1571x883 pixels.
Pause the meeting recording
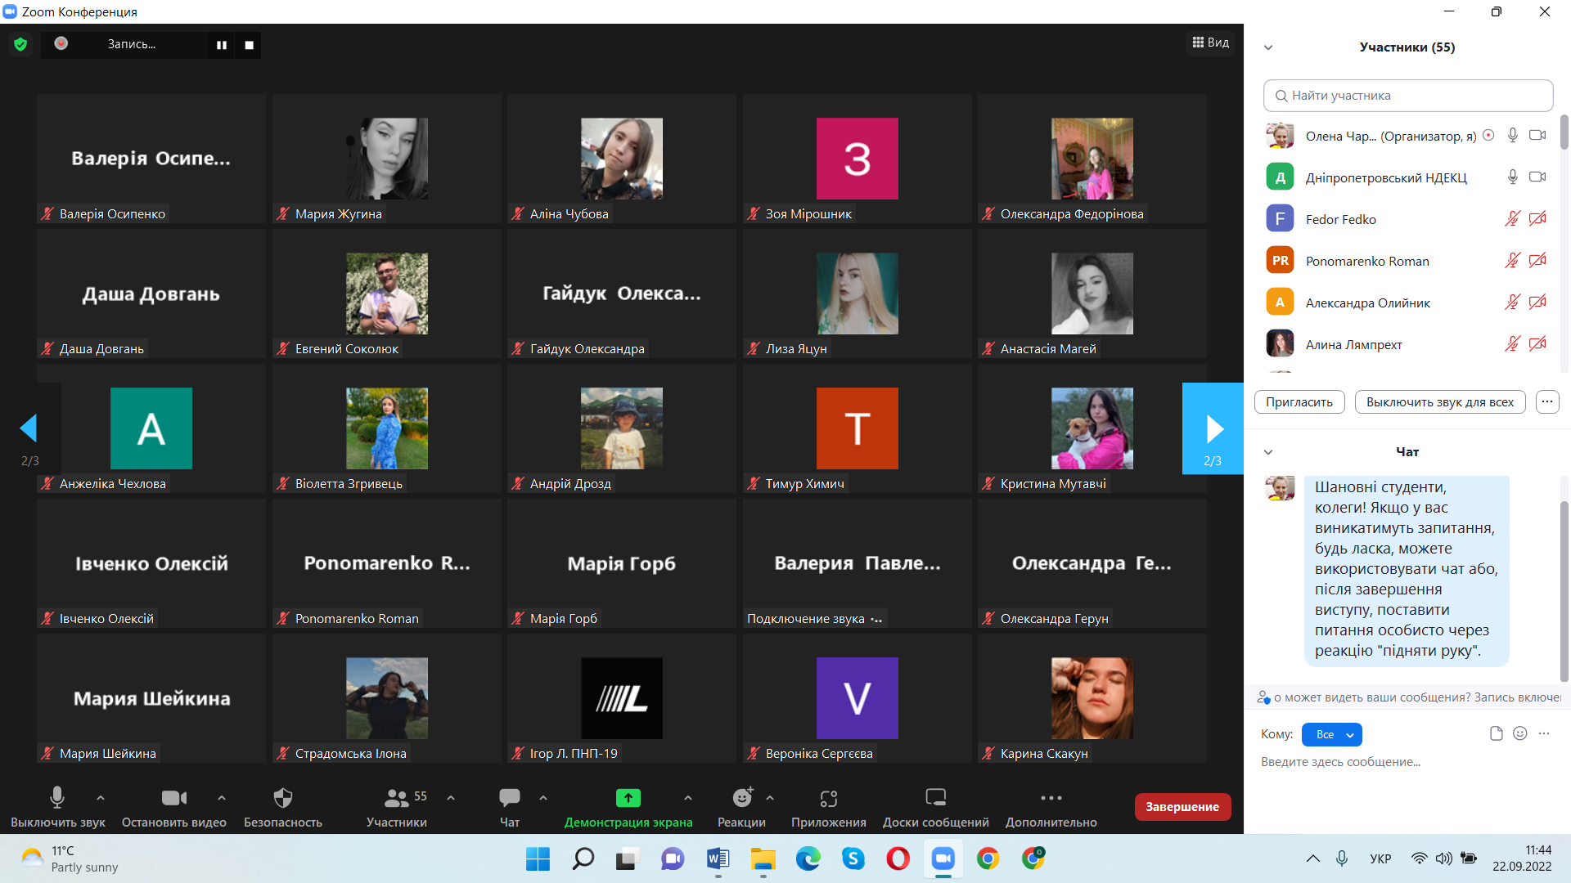coord(221,45)
